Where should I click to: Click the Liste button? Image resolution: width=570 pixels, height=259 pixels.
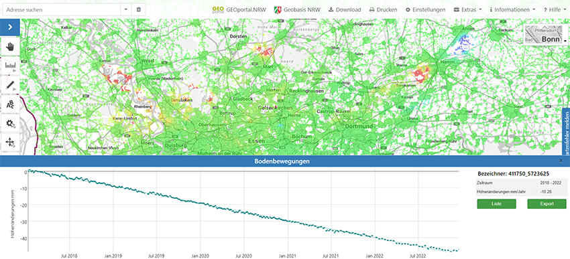[496, 204]
